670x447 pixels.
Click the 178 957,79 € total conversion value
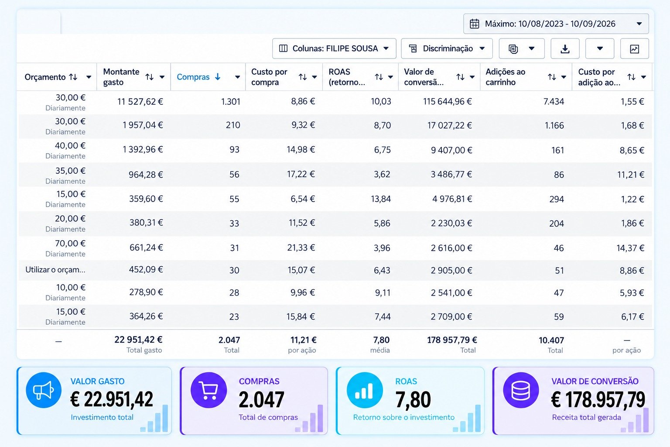click(452, 340)
